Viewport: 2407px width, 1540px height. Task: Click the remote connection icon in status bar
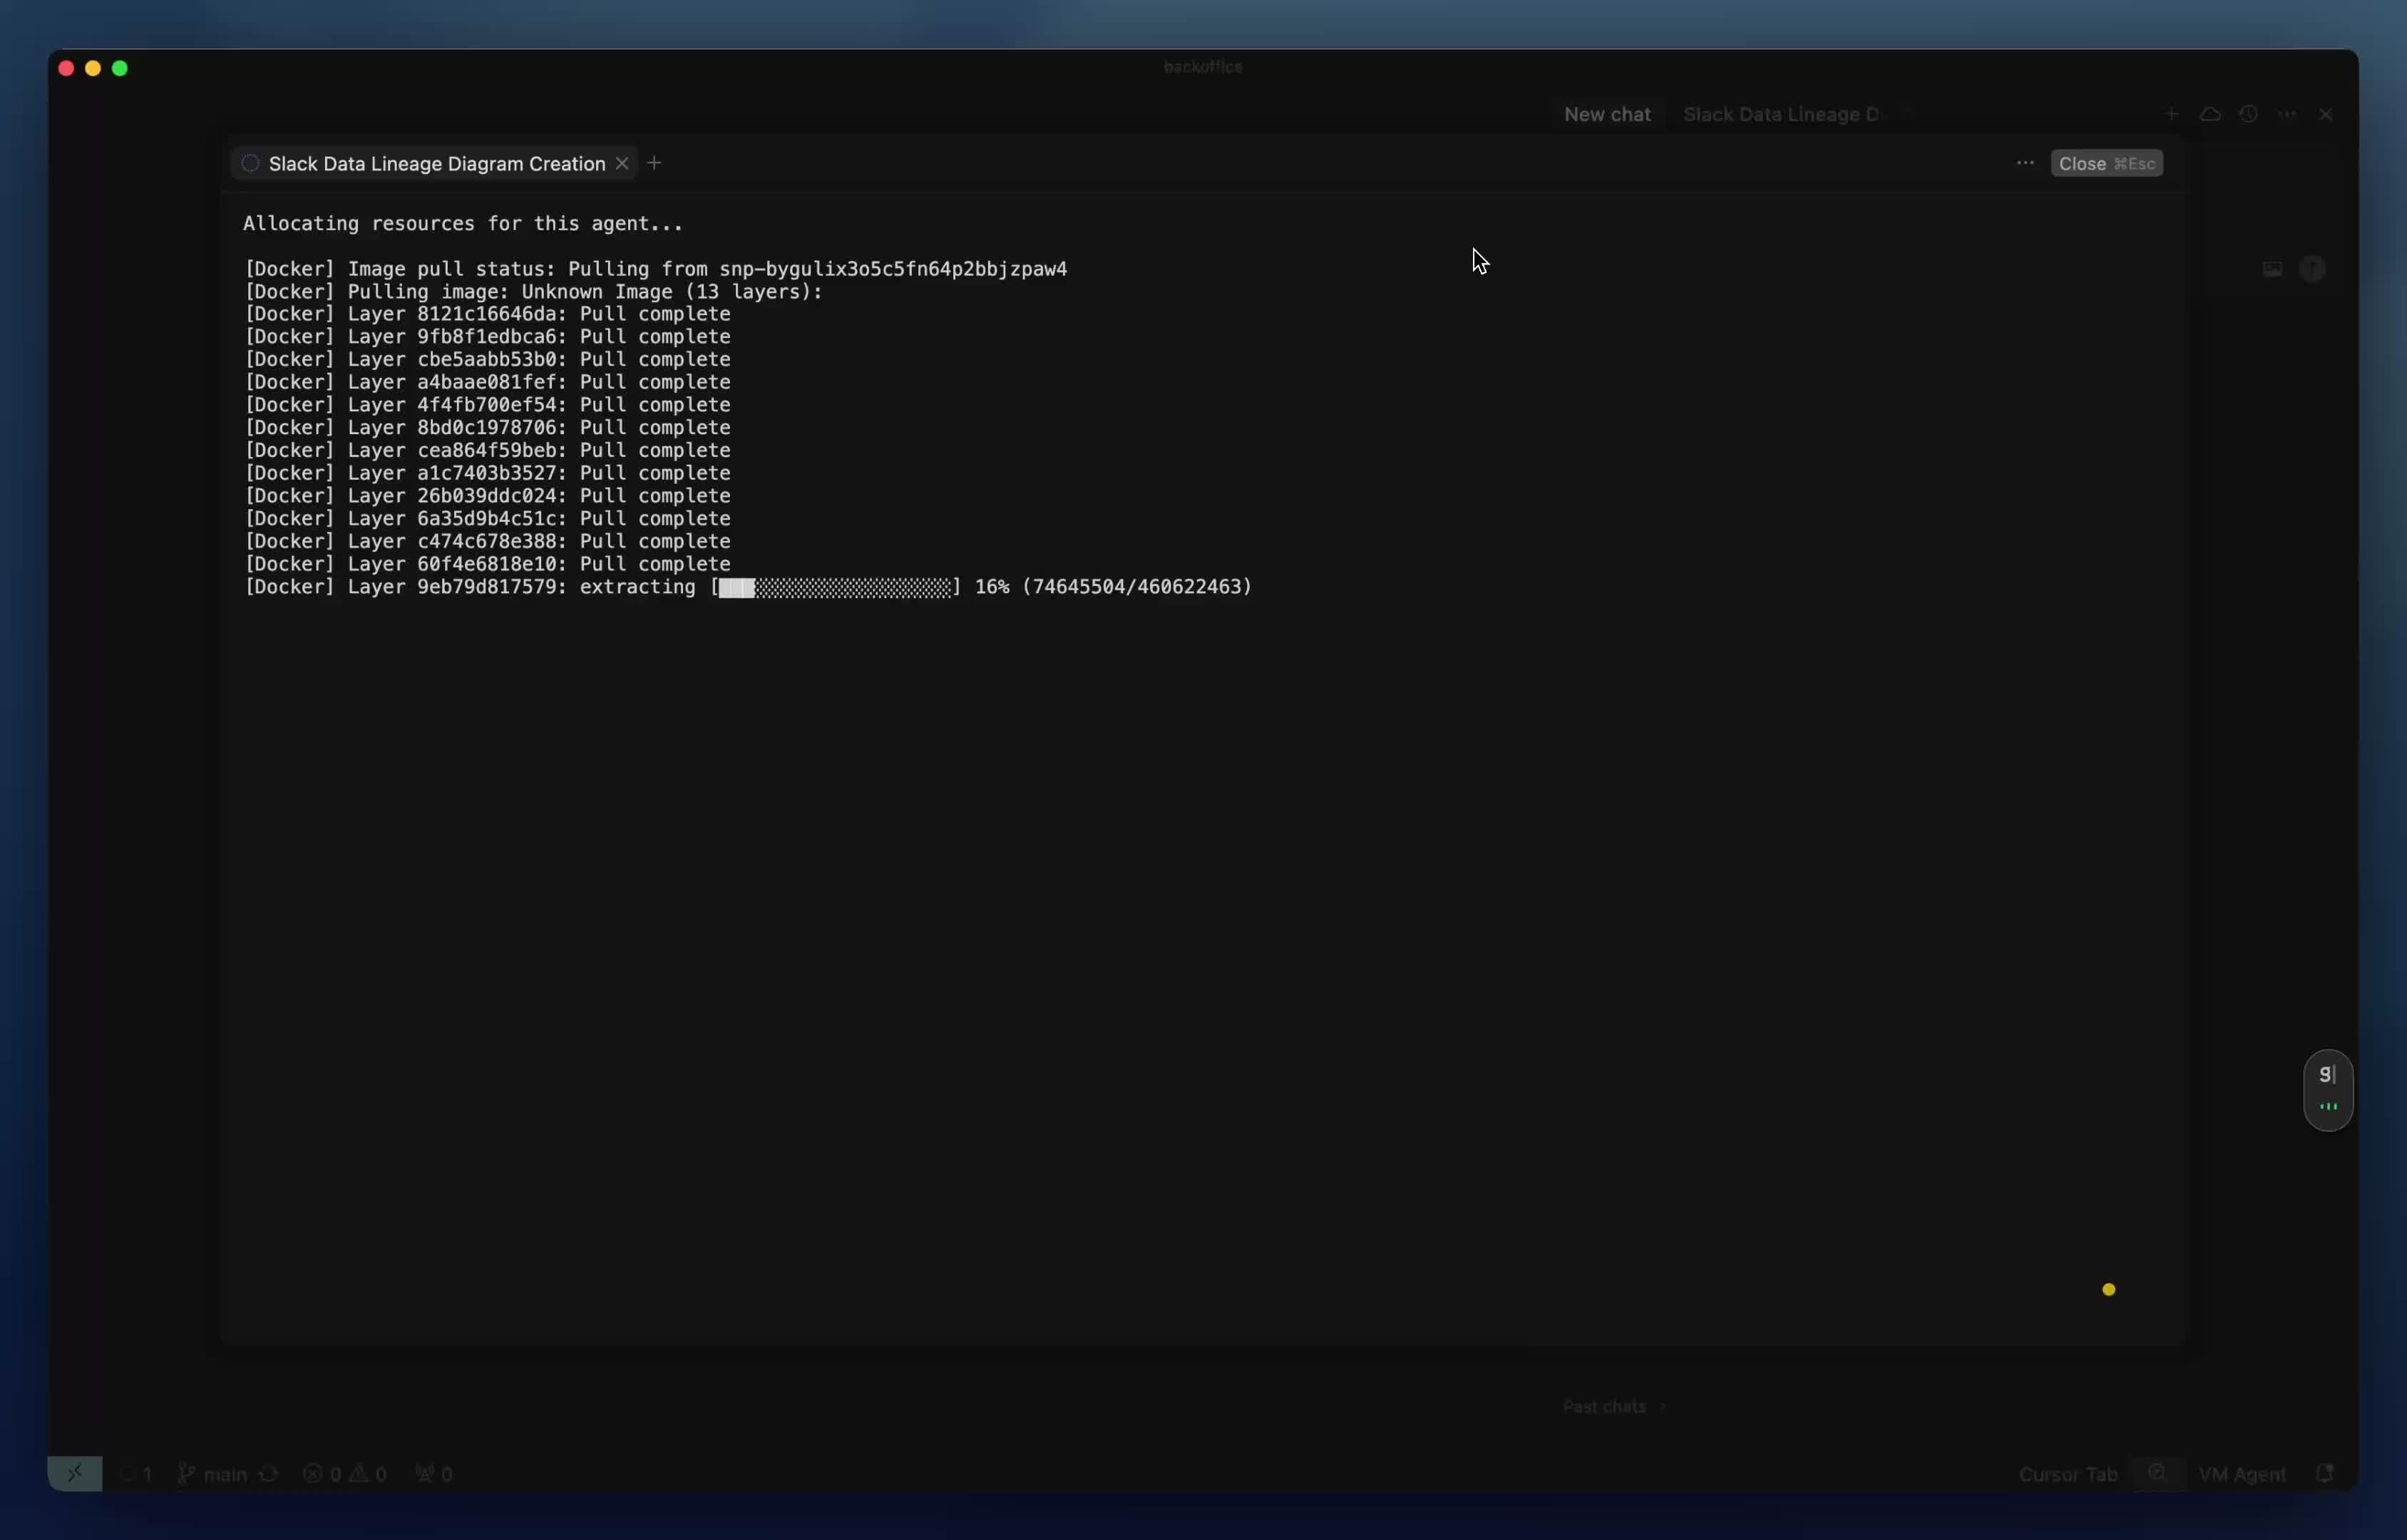(75, 1473)
